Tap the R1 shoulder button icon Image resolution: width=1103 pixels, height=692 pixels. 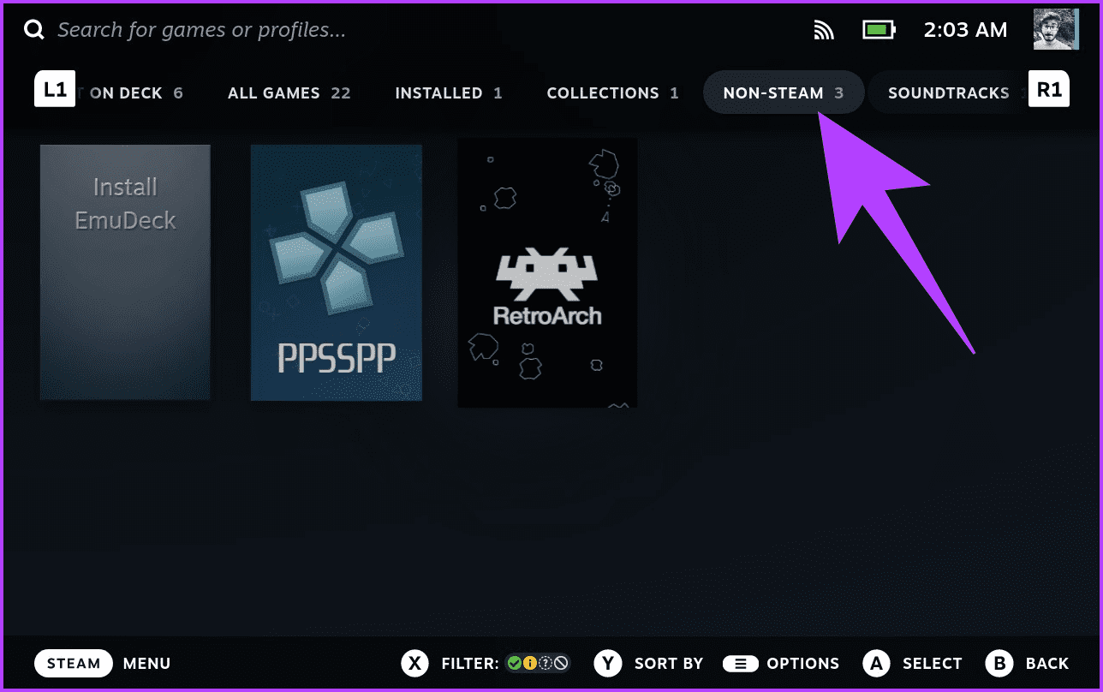pos(1049,89)
